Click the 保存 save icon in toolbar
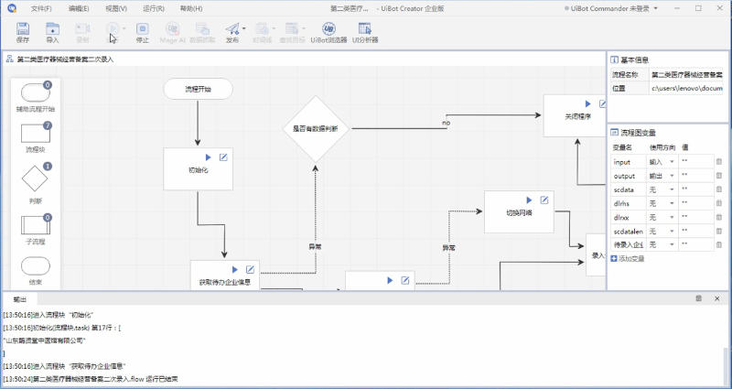732x389 pixels. tap(23, 29)
